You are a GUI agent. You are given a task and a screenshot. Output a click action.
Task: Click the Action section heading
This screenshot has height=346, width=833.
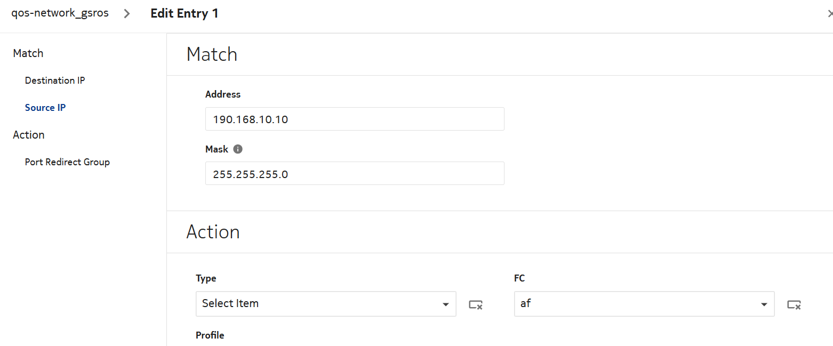click(x=213, y=232)
